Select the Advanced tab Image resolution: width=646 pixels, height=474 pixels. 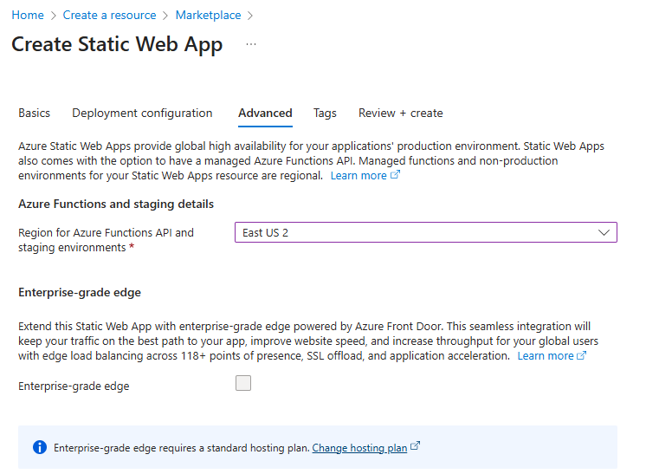(265, 113)
